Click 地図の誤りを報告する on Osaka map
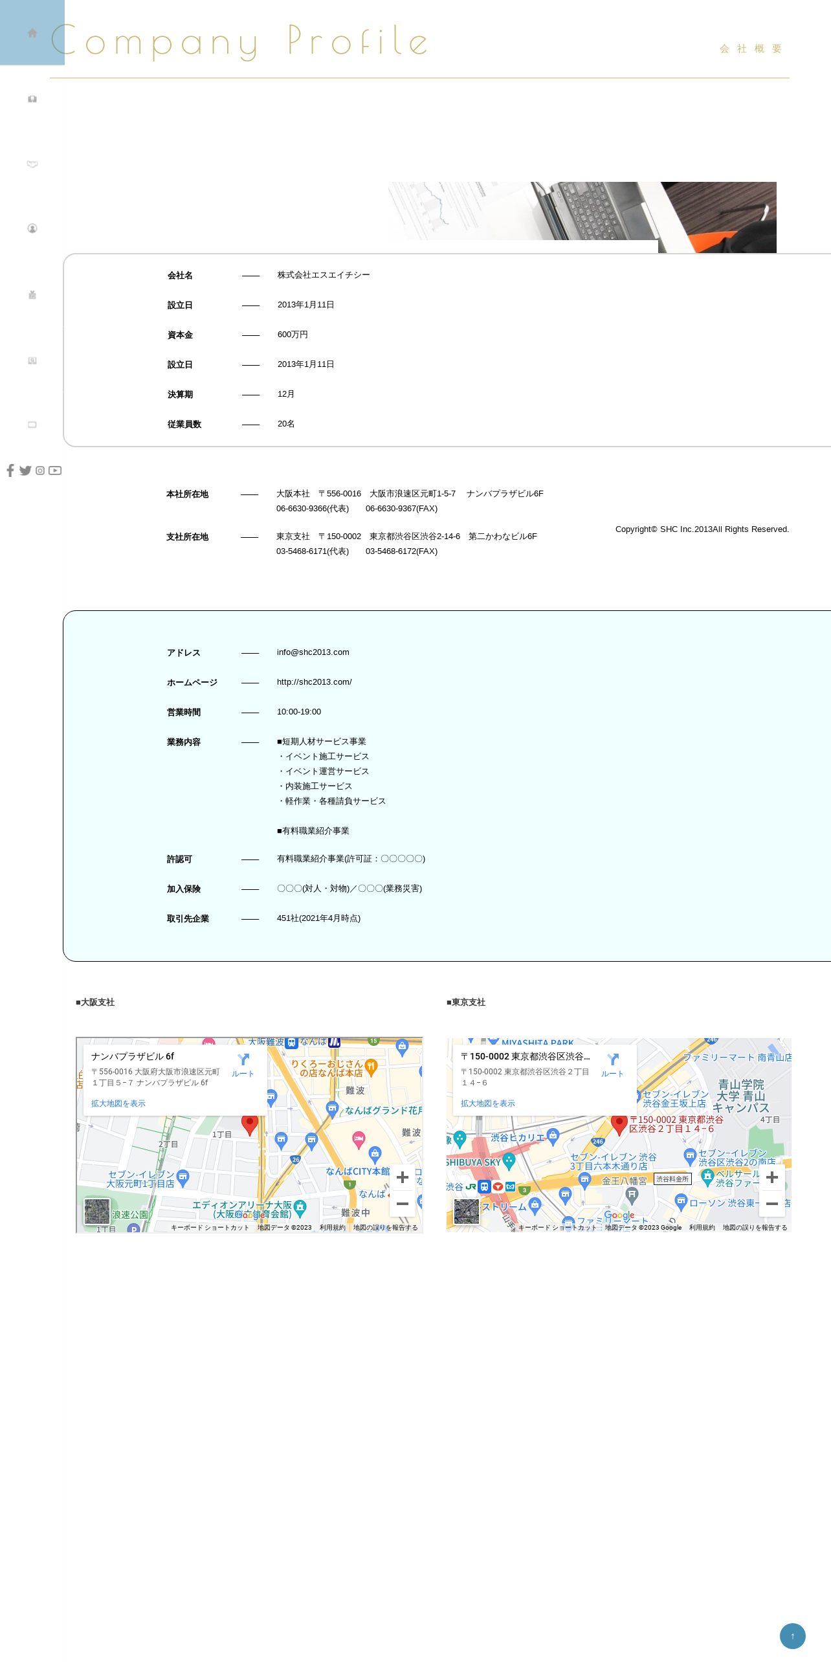Image resolution: width=831 pixels, height=1662 pixels. click(386, 1228)
